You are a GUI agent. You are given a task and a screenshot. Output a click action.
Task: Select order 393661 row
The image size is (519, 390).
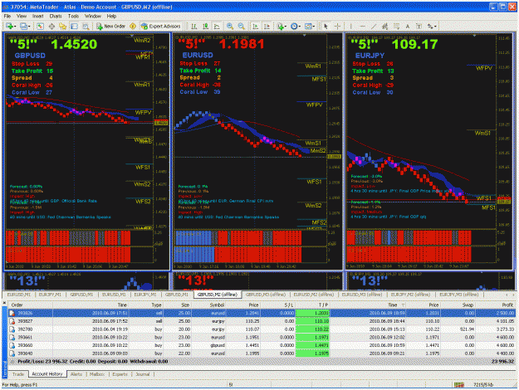(x=262, y=338)
